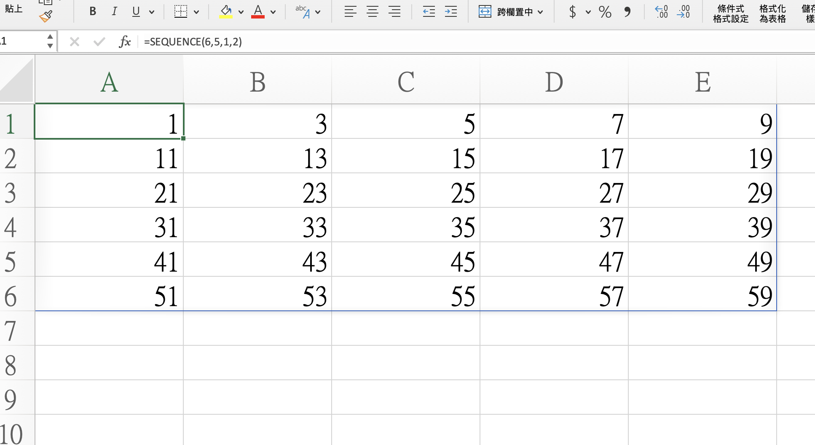Toggle underline formatting
815x445 pixels.
pos(136,12)
